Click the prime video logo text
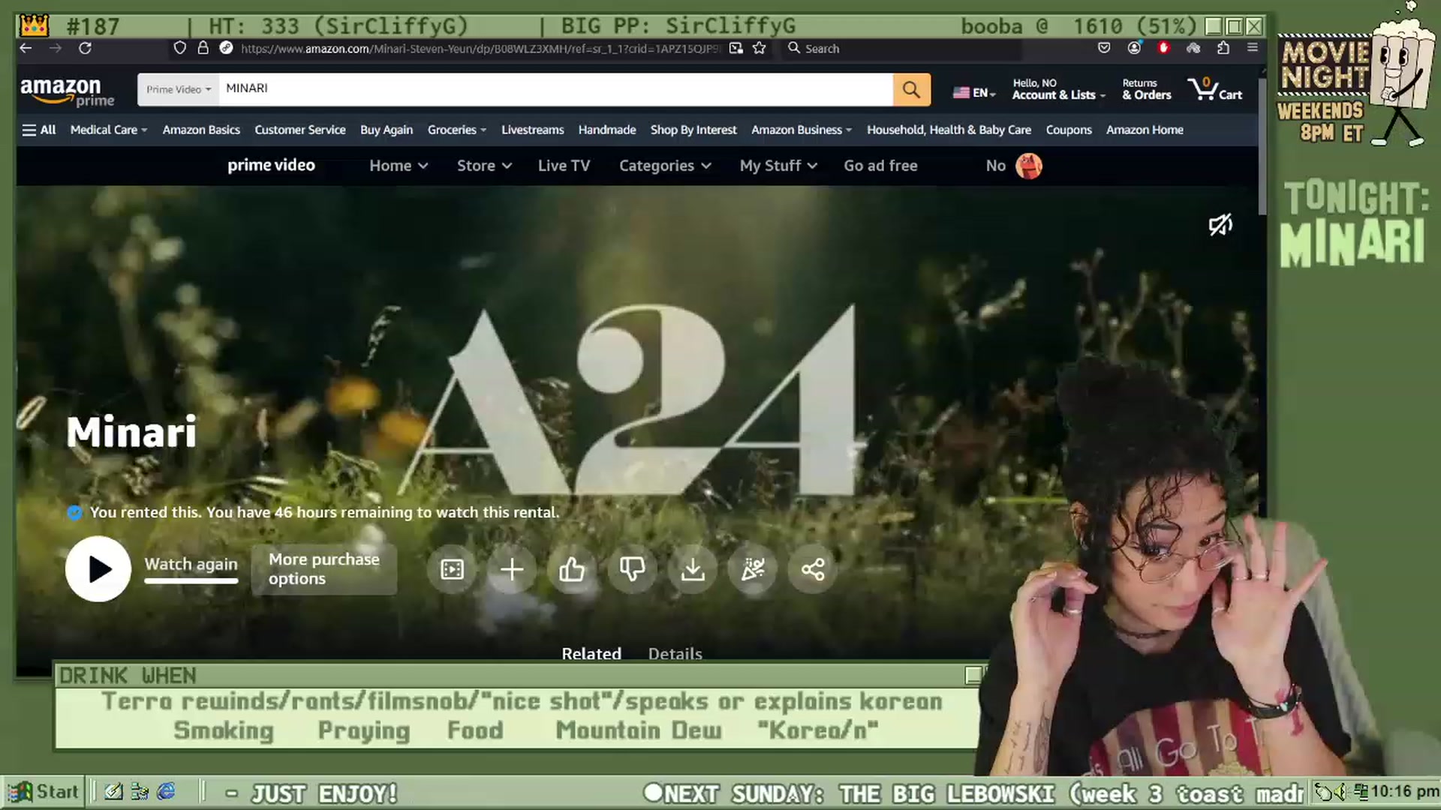The image size is (1441, 810). coord(271,165)
